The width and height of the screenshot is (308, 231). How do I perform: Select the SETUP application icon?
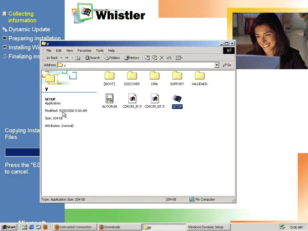click(177, 101)
